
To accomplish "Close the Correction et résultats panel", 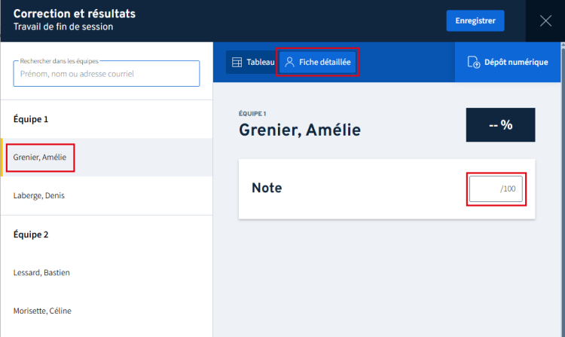I will click(x=545, y=21).
